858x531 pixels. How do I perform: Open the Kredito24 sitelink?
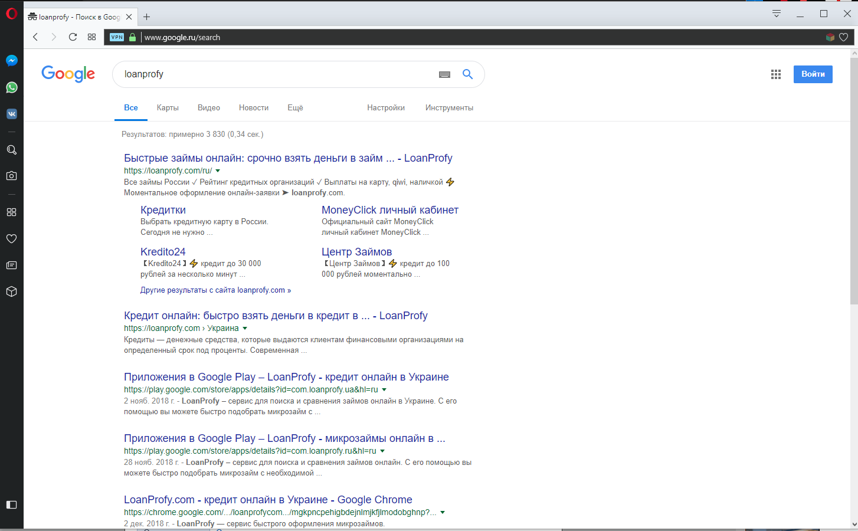[x=163, y=252]
